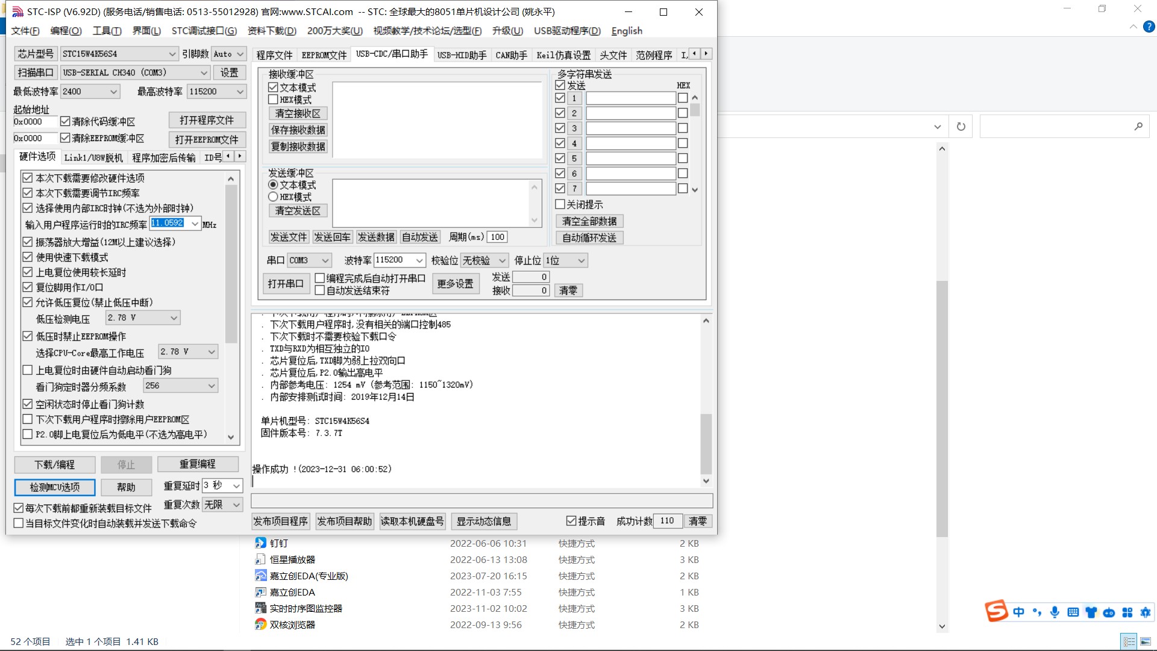This screenshot has width=1157, height=651.
Task: Click 读取本机硬盘号 button
Action: (x=412, y=521)
